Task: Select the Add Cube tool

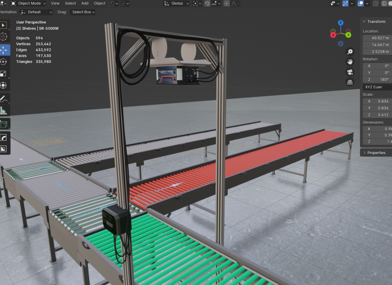Action: pyautogui.click(x=4, y=124)
